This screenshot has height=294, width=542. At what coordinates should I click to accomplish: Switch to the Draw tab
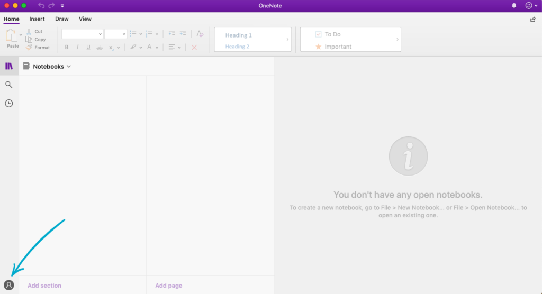point(62,19)
